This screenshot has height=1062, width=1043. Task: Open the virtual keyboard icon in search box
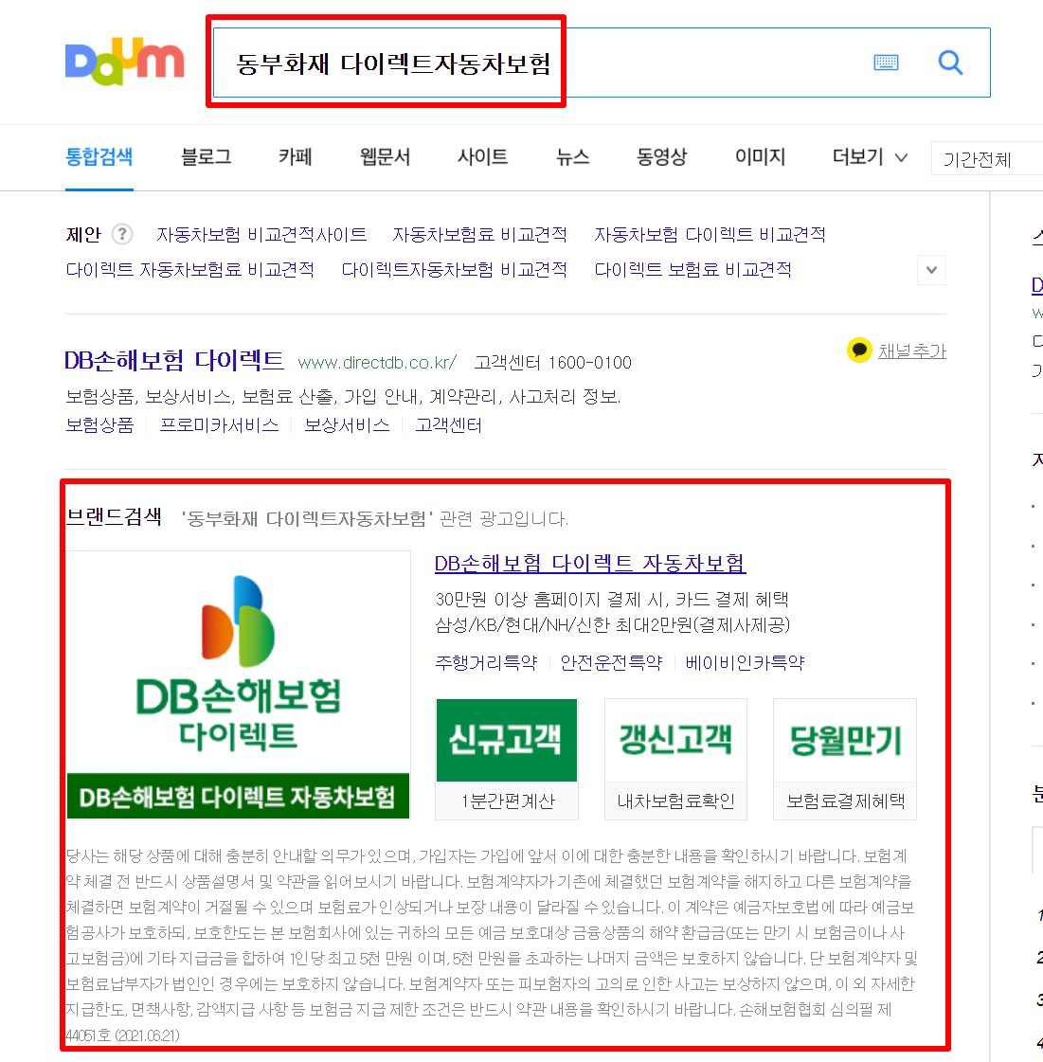(x=886, y=63)
